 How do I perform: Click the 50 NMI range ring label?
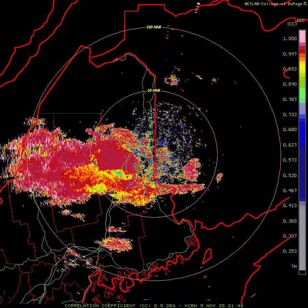[154, 90]
